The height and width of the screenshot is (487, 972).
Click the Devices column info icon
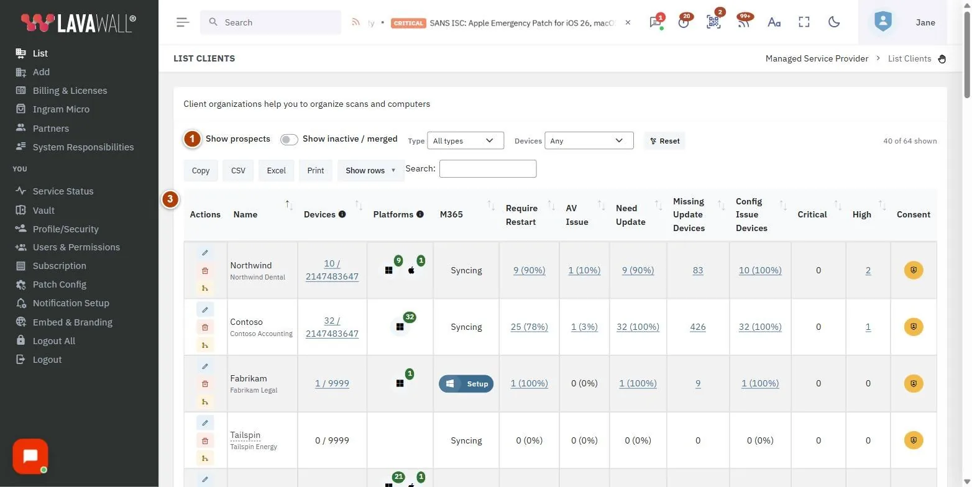(x=342, y=214)
